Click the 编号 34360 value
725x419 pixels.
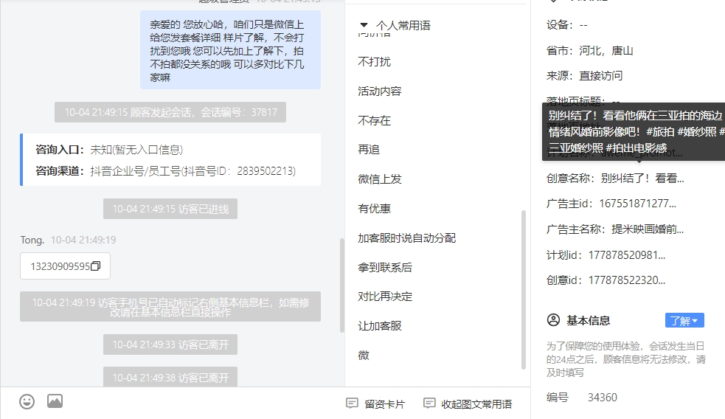(602, 398)
